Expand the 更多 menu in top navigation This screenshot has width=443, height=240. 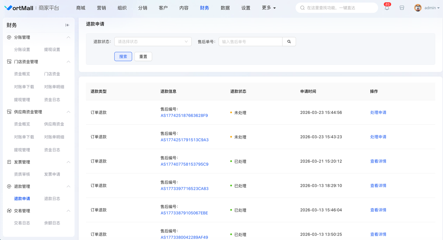(x=269, y=8)
